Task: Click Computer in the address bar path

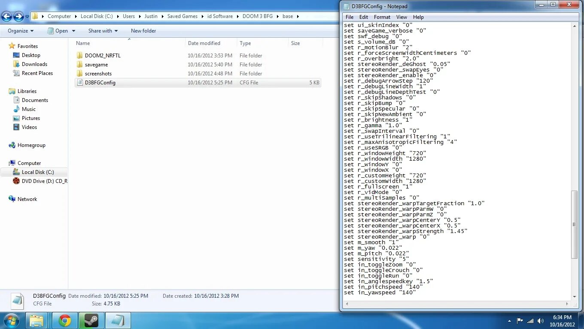Action: point(59,16)
